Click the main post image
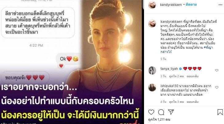The width and height of the screenshot is (224, 124). pyautogui.click(x=71, y=62)
